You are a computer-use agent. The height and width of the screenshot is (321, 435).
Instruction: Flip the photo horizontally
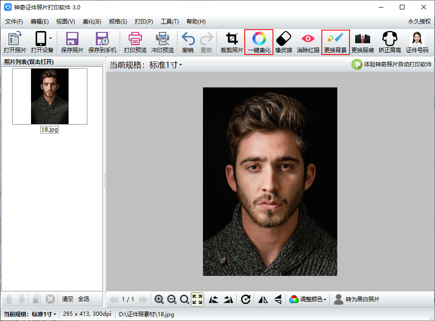tap(263, 299)
